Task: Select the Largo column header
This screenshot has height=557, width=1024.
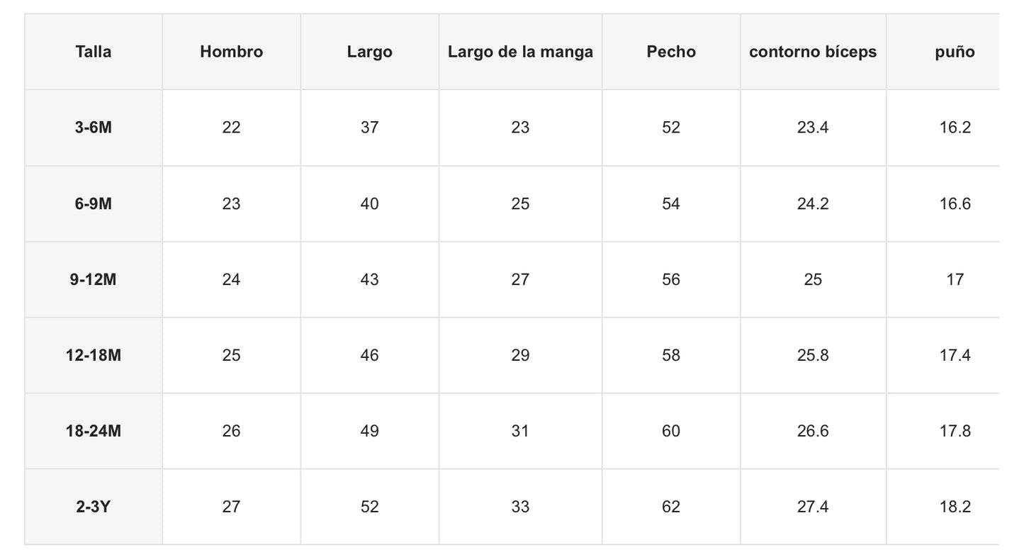Action: pos(369,52)
